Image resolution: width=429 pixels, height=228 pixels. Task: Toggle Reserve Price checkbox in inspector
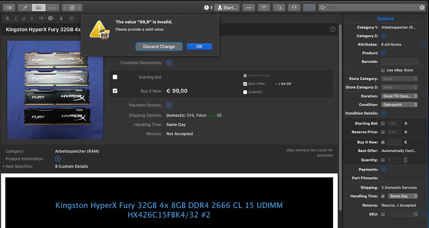coord(383,132)
